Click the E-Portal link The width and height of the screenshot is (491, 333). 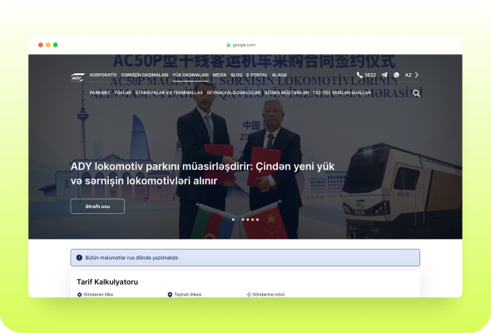tap(257, 75)
